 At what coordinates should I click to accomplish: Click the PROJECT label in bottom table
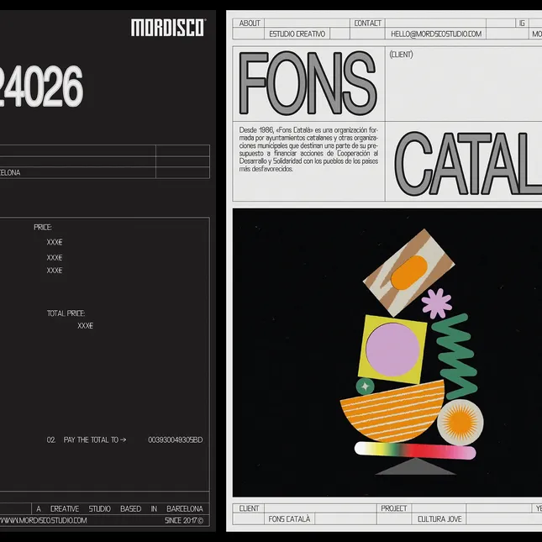coord(394,508)
